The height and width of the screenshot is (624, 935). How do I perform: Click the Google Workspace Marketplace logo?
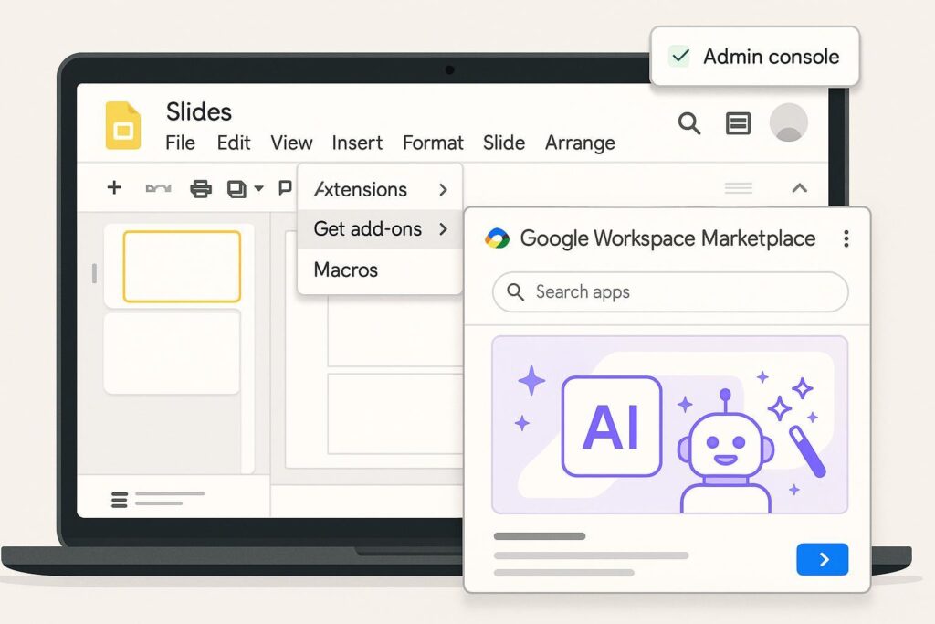coord(498,238)
